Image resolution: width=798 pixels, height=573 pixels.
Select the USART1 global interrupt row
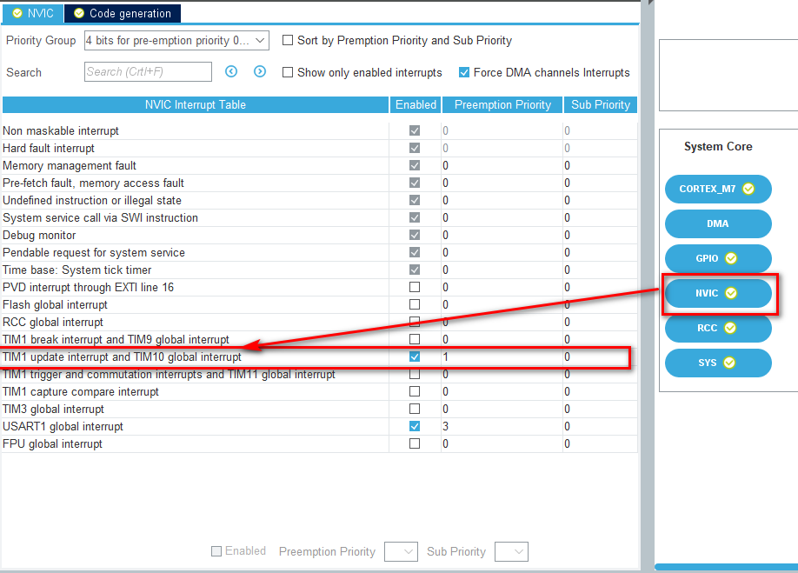(320, 426)
